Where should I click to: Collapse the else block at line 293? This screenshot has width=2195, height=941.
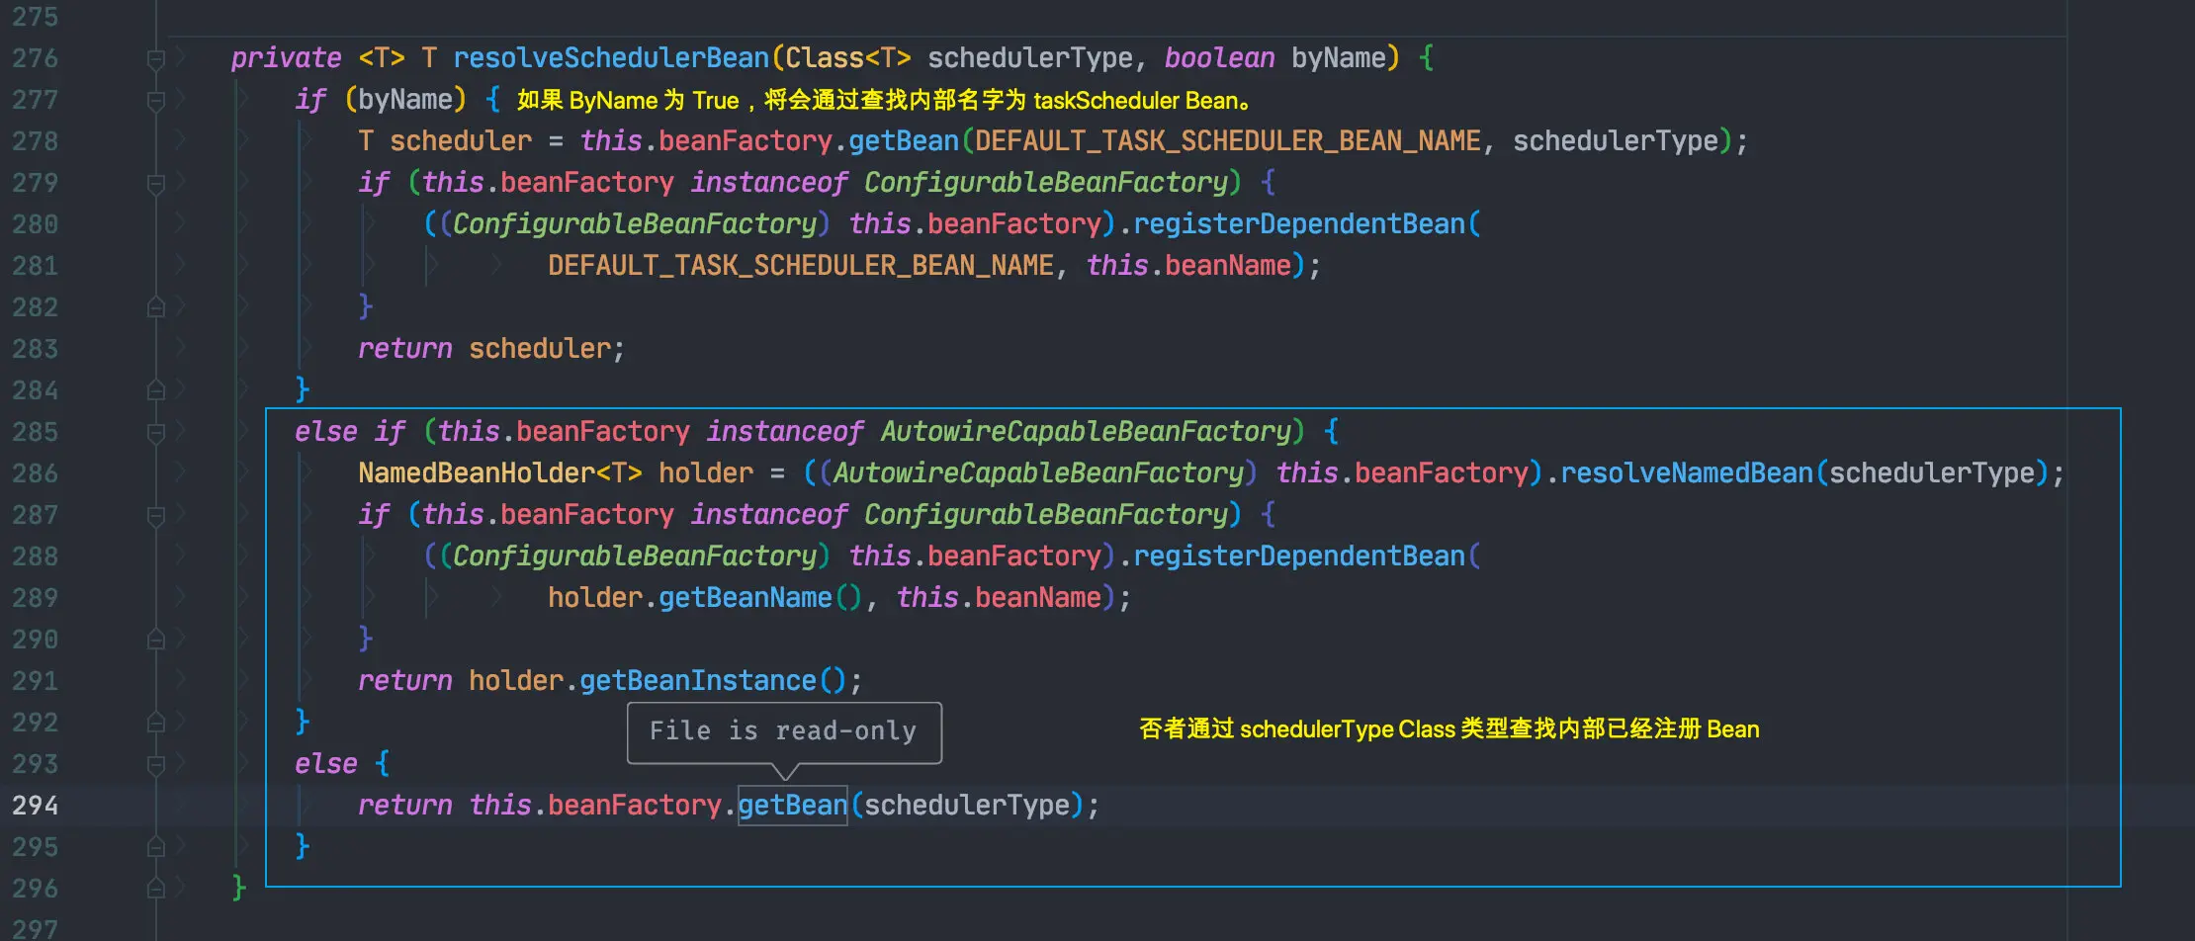pos(155,765)
